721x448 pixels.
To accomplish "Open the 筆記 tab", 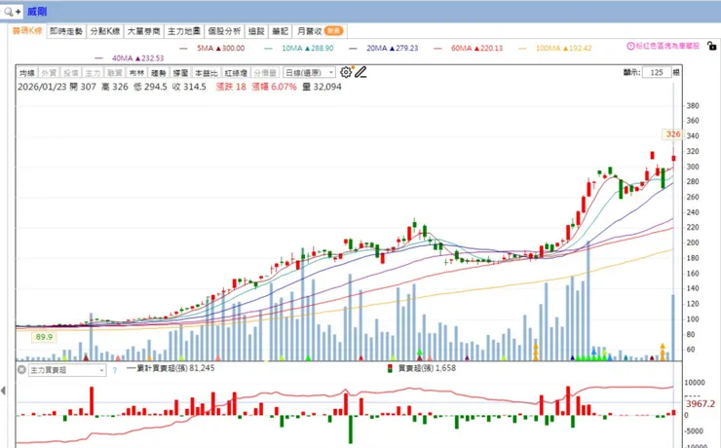I will click(280, 31).
